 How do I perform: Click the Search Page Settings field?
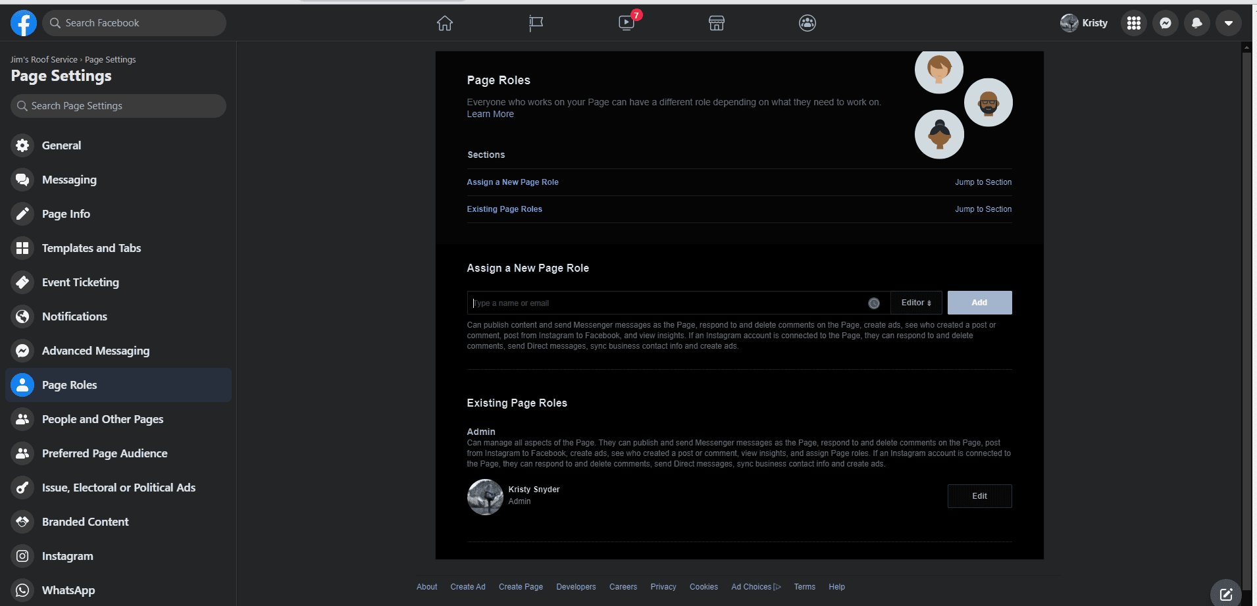pos(118,106)
